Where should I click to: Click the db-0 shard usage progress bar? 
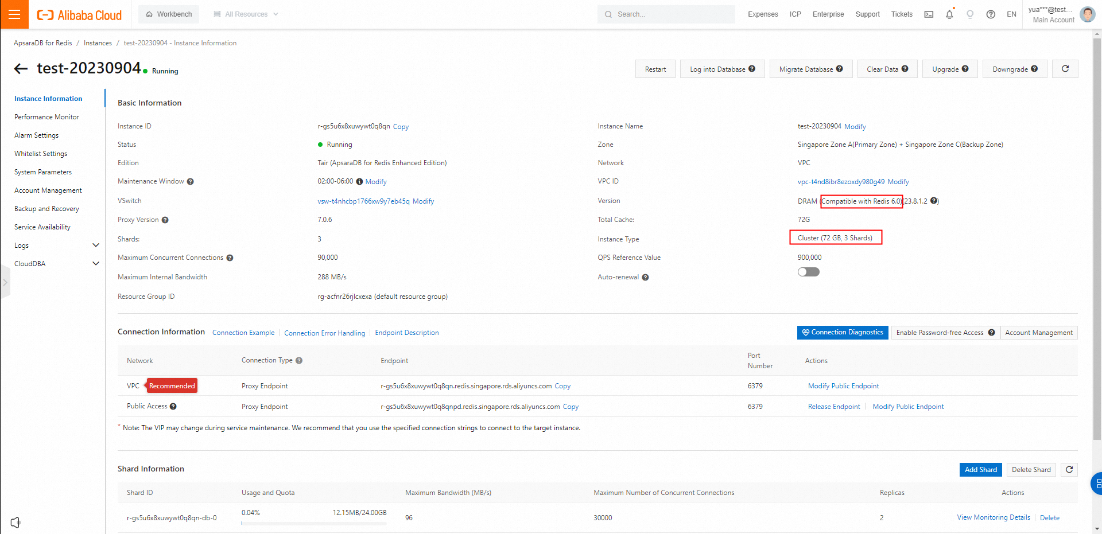pos(314,523)
